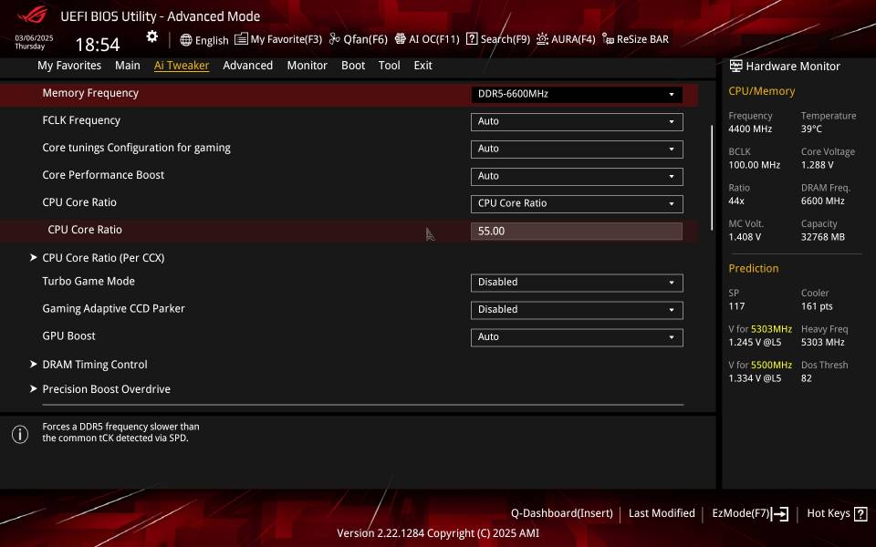Open the Tool tab
The height and width of the screenshot is (547, 876).
pos(390,66)
